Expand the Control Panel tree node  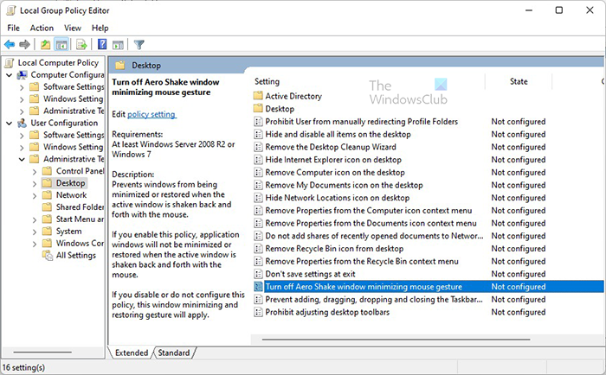[35, 172]
